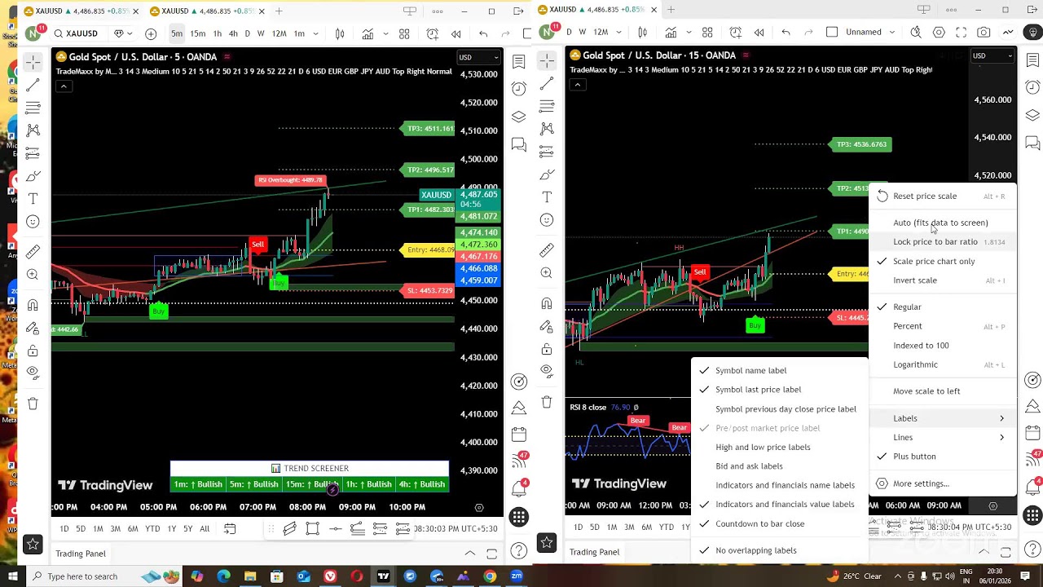
Task: Open object tree layers icon in left window
Action: (x=519, y=117)
